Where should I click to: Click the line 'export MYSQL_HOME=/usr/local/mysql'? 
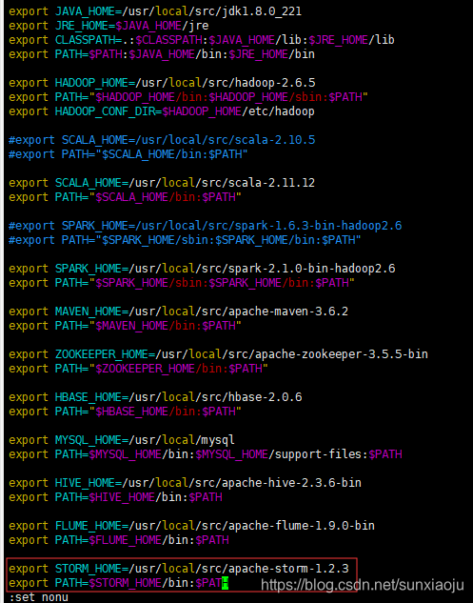[x=122, y=440]
